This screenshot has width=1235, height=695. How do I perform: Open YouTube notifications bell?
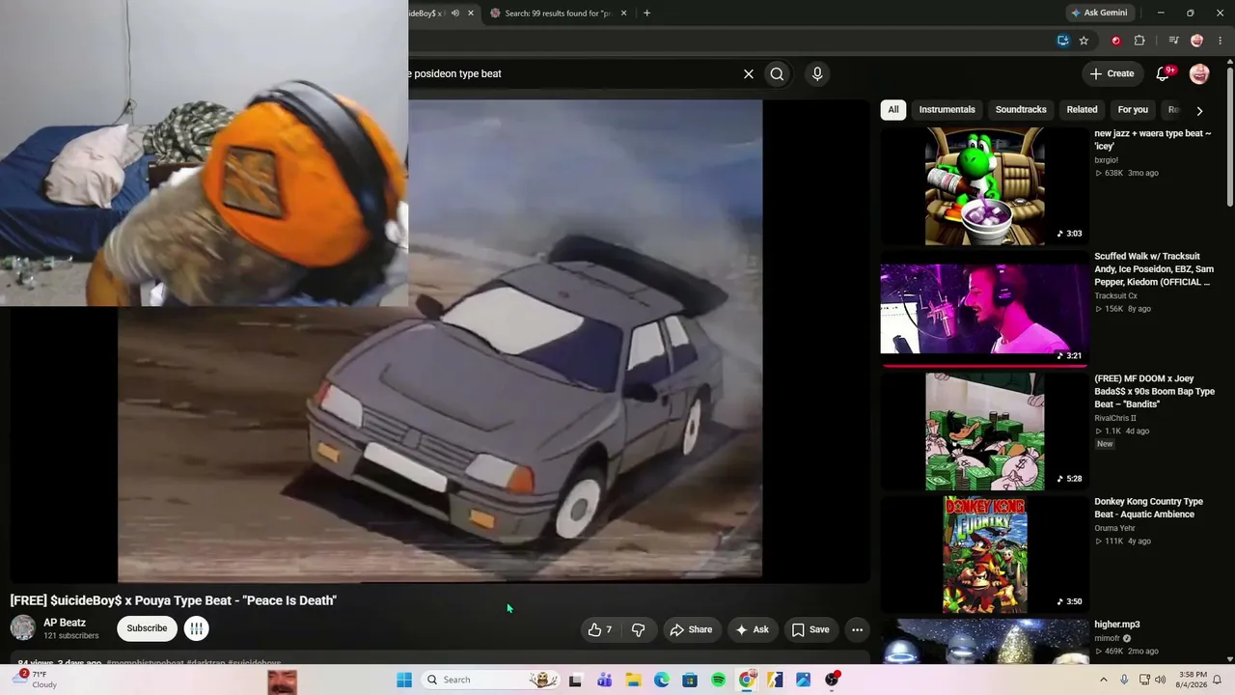pos(1164,73)
